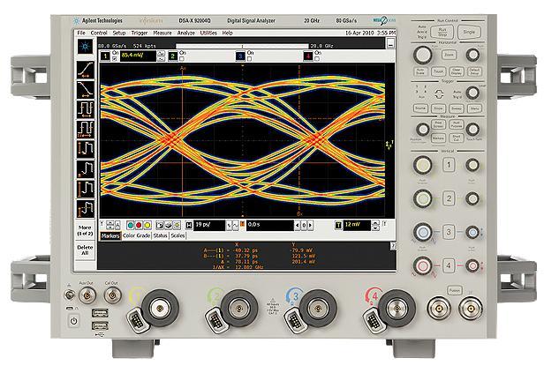Screen dimensions: 544x373
Task: Click the Agilent logo icon in the sidebar
Action: 86,47
